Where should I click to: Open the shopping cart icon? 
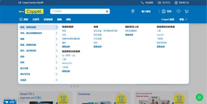tap(187, 11)
